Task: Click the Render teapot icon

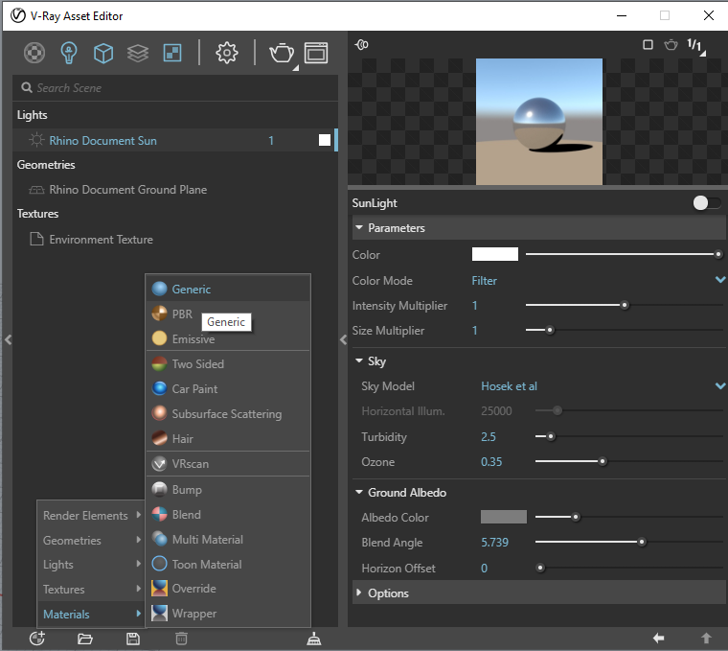Action: point(282,53)
